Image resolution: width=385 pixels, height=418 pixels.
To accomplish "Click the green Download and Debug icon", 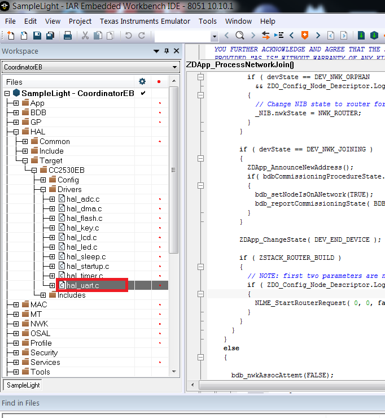I will coord(361,36).
